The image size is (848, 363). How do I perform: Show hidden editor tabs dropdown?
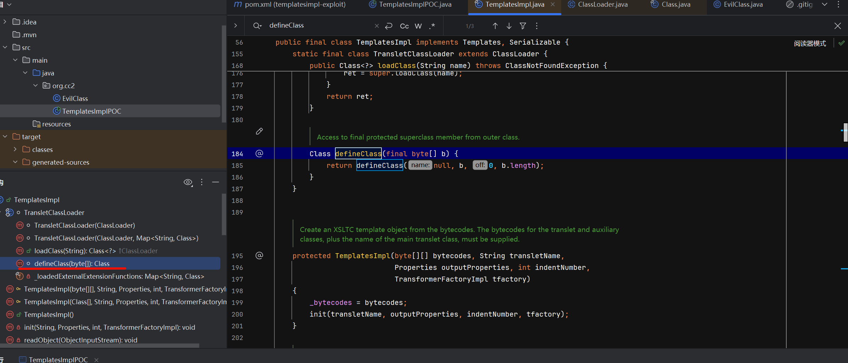pos(825,5)
